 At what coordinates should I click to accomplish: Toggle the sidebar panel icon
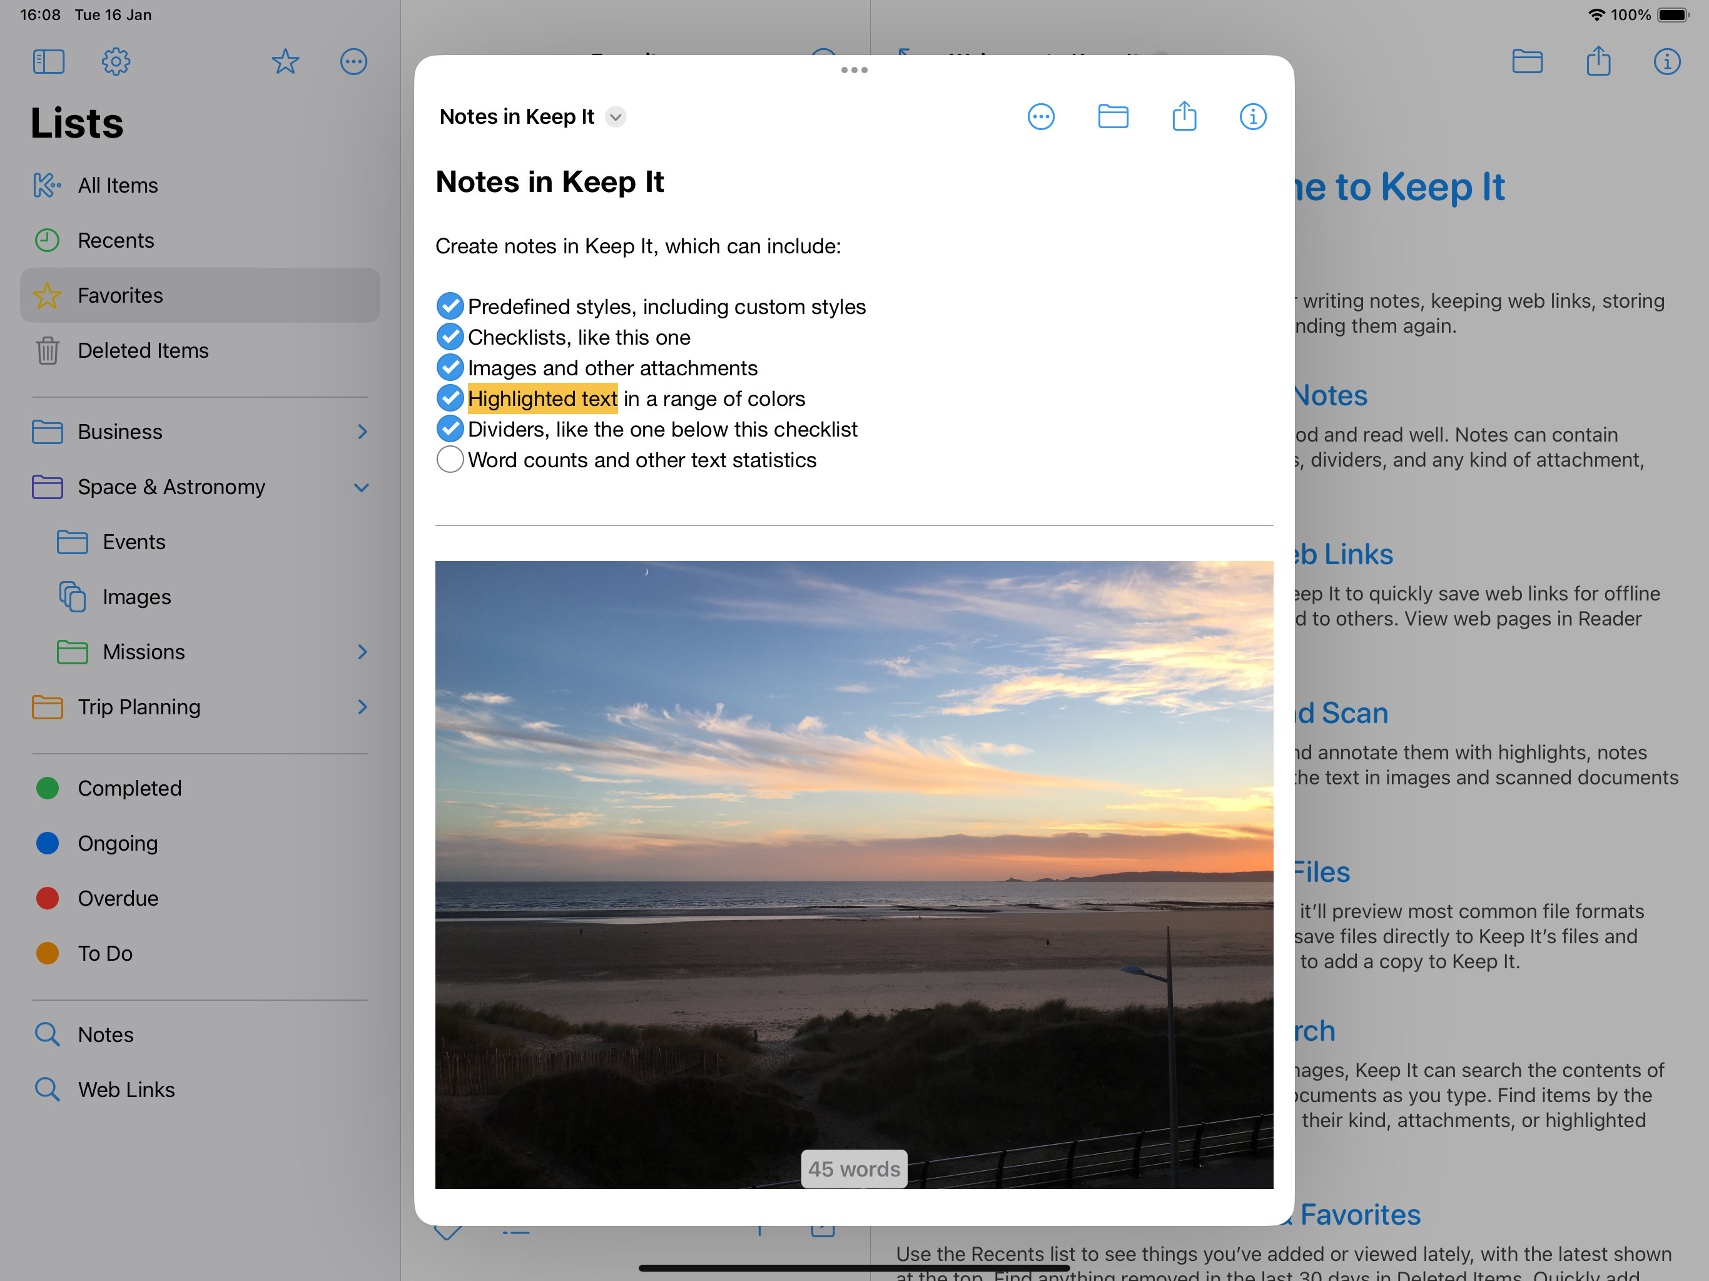tap(49, 61)
